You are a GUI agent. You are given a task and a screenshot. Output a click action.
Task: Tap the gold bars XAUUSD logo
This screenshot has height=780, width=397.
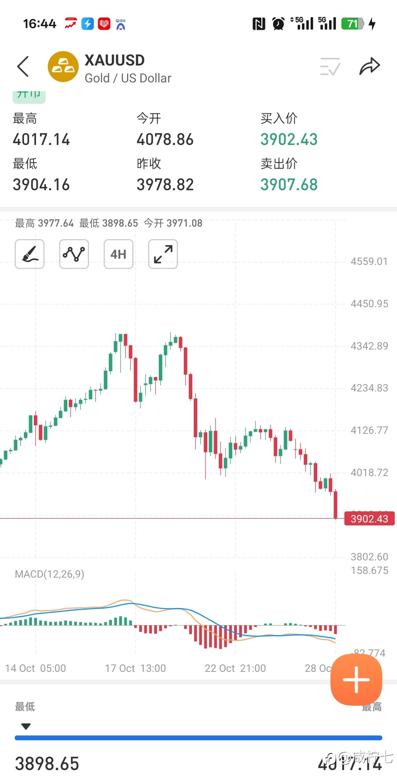click(63, 67)
